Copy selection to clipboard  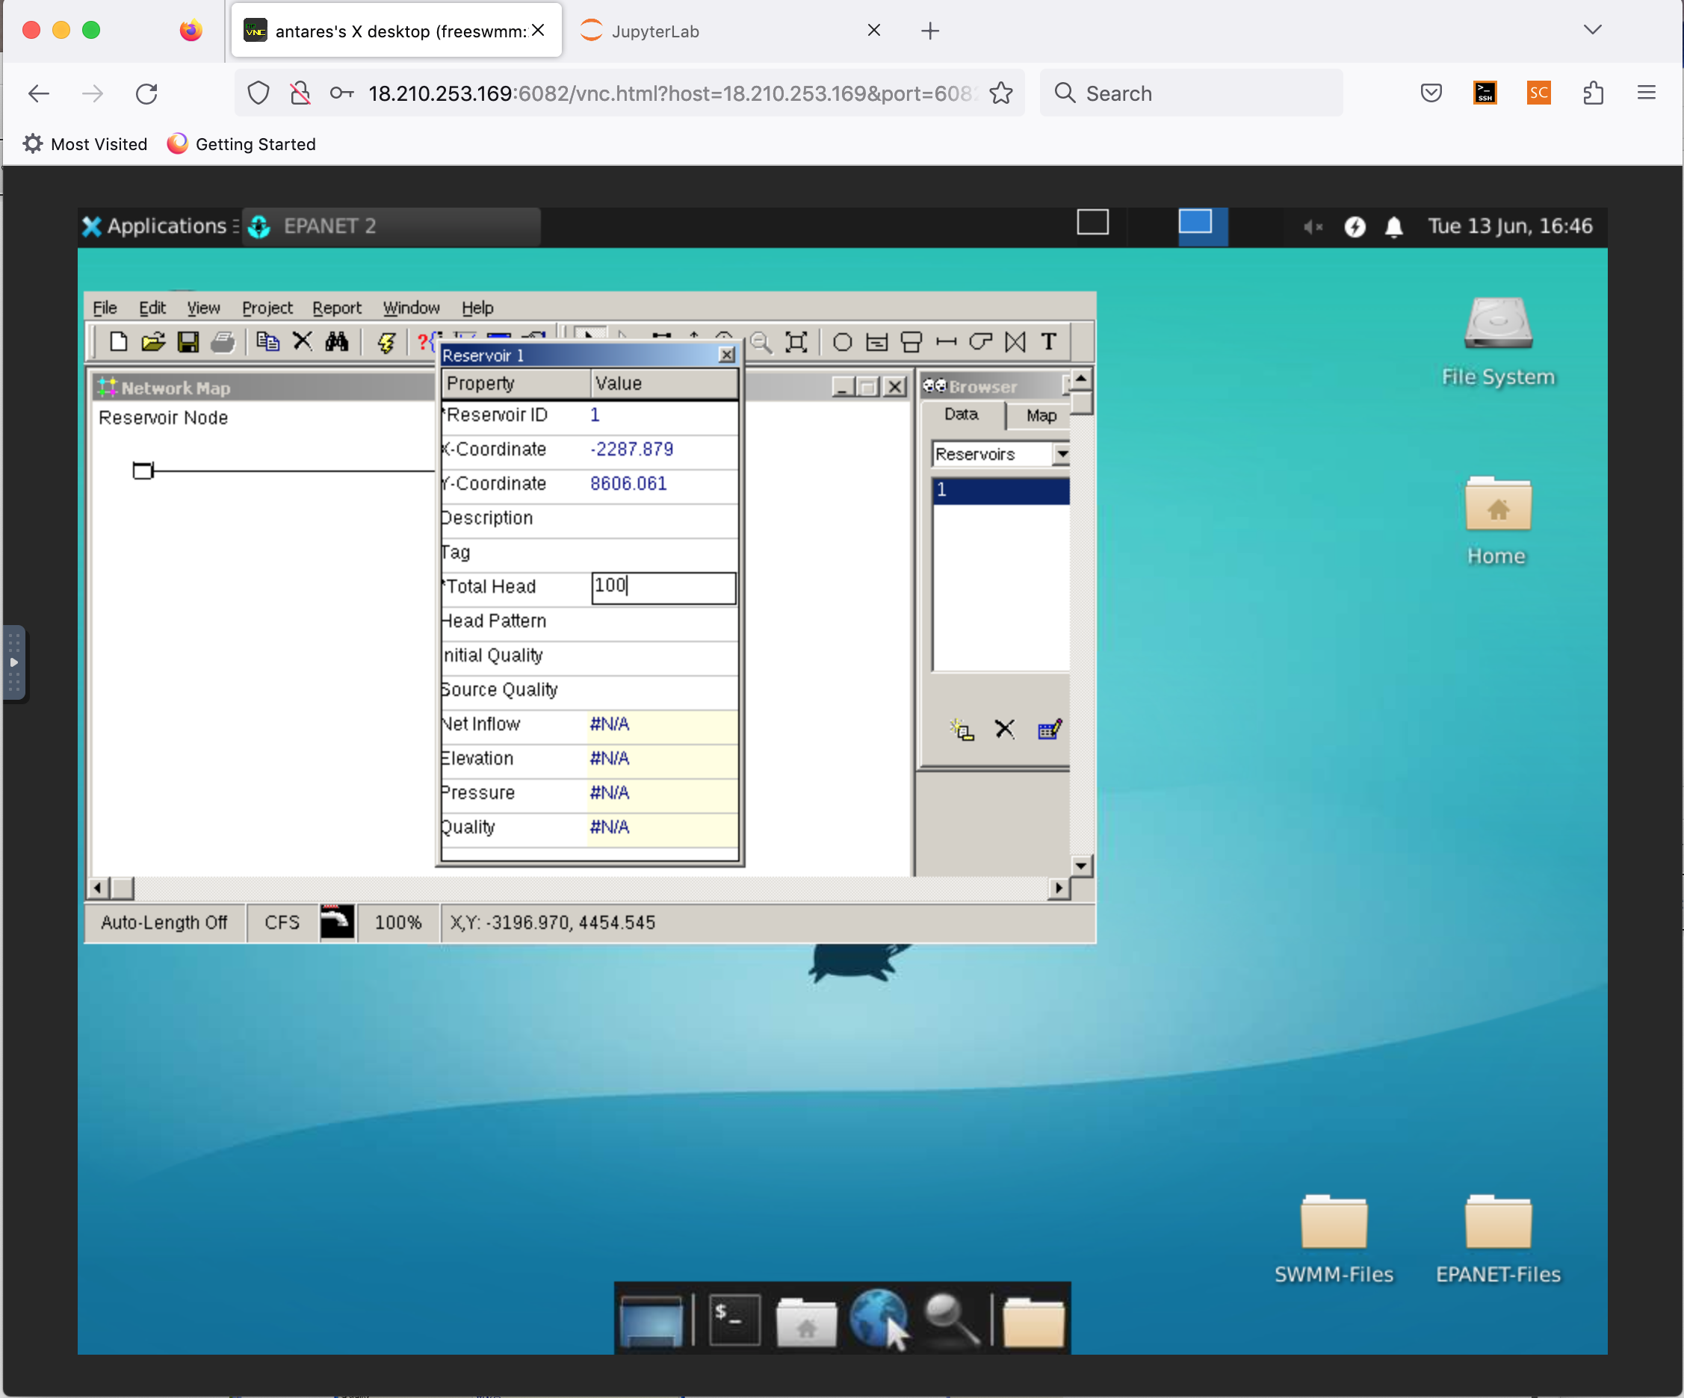click(x=267, y=342)
